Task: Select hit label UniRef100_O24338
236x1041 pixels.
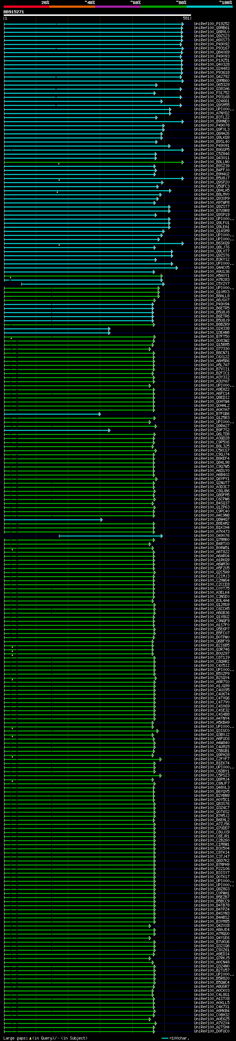Action: pyautogui.click(x=212, y=329)
